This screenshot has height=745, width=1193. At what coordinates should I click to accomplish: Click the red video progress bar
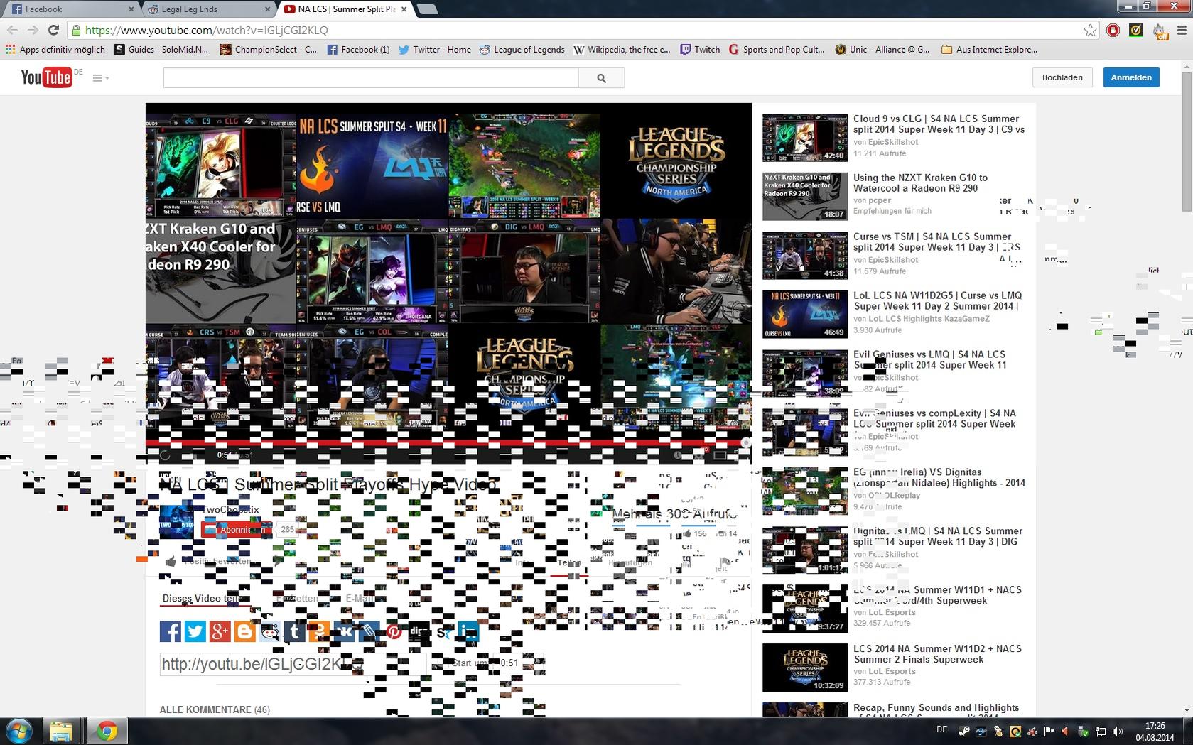pyautogui.click(x=448, y=442)
